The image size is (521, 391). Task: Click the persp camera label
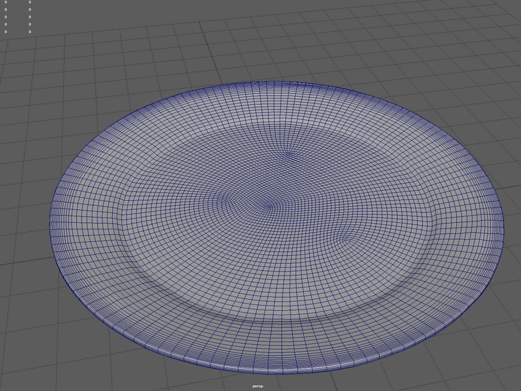coord(257,386)
